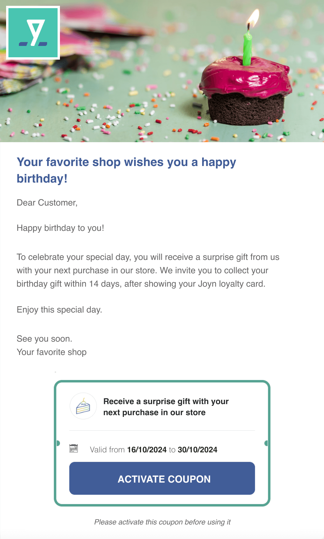Screen dimensions: 324x539
Task: Click the 'Please activate this coupon' note
Action: point(162,522)
